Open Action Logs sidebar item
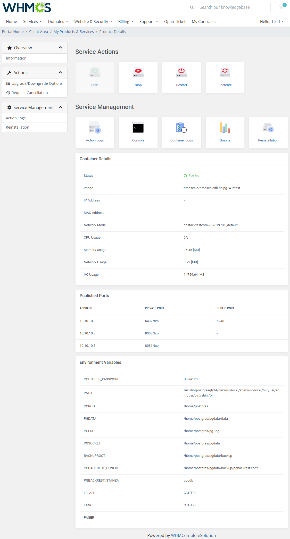This screenshot has width=290, height=539. click(35, 118)
